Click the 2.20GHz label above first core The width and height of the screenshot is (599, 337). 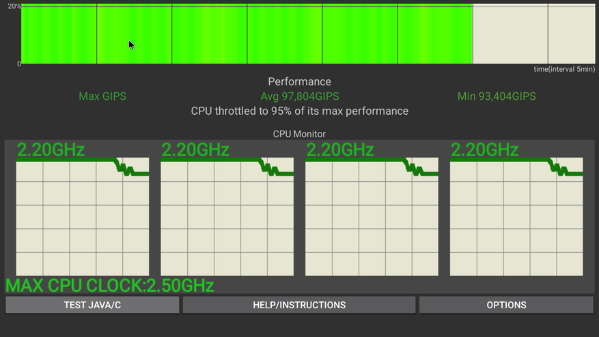tap(50, 150)
